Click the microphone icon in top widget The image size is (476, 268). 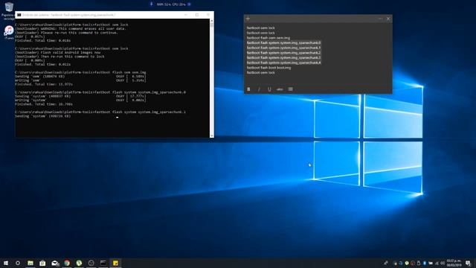[151, 4]
